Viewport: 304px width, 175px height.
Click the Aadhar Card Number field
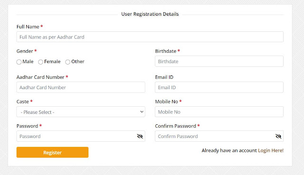click(x=81, y=87)
